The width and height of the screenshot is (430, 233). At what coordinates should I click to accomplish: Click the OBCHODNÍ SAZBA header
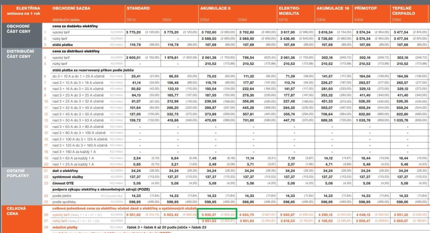tap(71, 8)
